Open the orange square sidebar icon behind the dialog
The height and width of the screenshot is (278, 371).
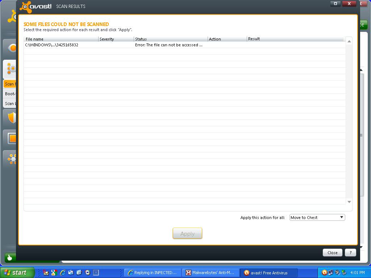point(12,139)
